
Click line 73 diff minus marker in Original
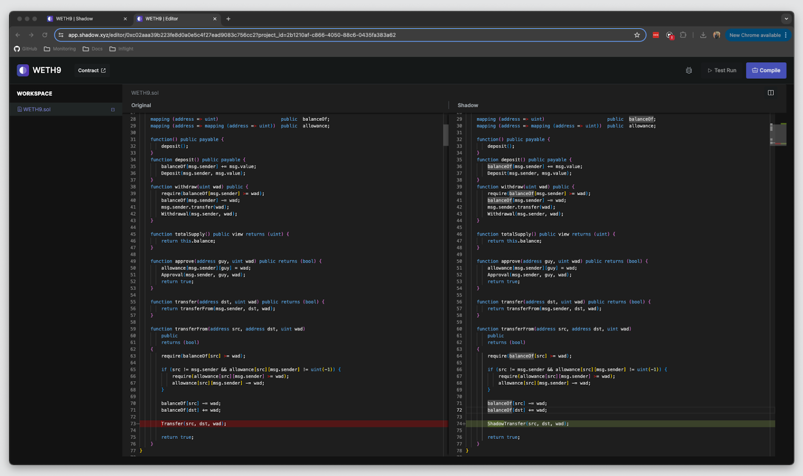(x=138, y=424)
